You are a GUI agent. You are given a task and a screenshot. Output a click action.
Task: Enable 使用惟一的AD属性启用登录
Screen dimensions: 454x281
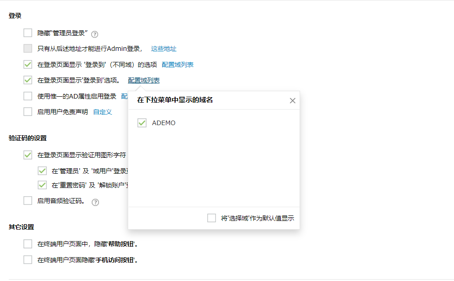point(27,96)
